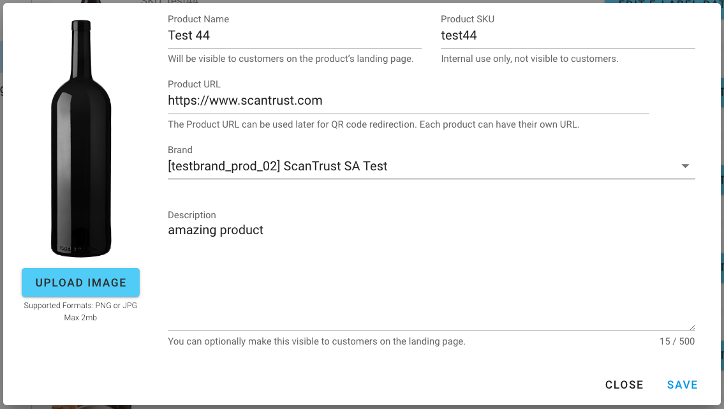Click the Description textarea resize handle

[691, 327]
